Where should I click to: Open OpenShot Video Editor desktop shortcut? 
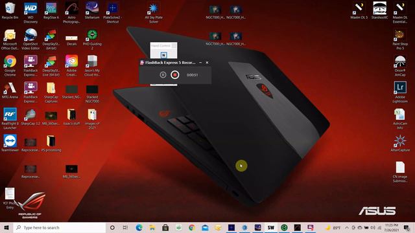30,39
